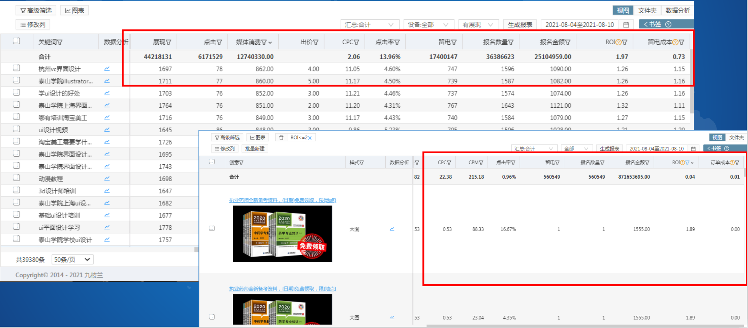Open data analysis chart for 泰山学院学校ui设计
This screenshot has height=328, width=748.
point(107,240)
